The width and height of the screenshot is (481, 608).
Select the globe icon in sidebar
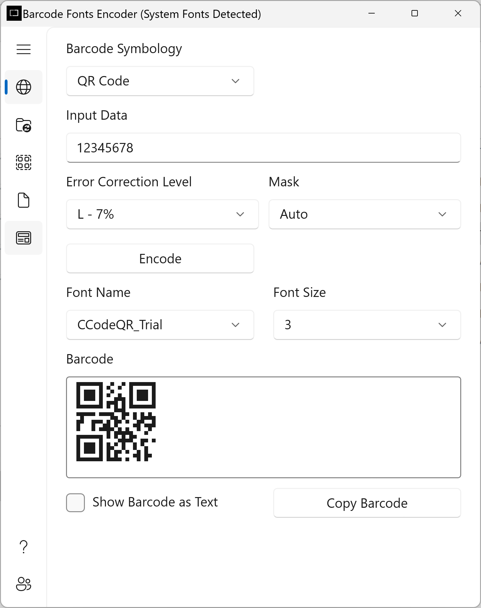(24, 87)
